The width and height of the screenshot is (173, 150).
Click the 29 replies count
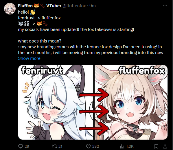(27, 147)
